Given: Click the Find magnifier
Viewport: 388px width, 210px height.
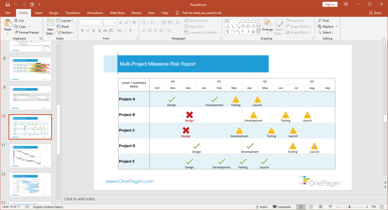Looking at the screenshot, I should [320, 21].
